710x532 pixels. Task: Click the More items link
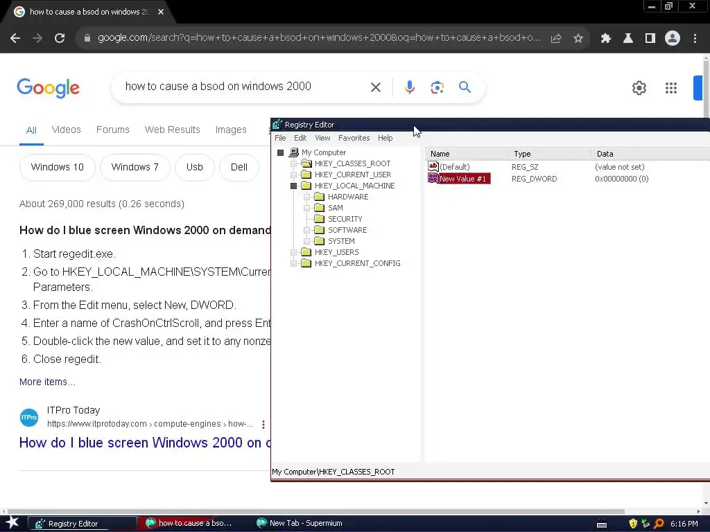pyautogui.click(x=47, y=382)
